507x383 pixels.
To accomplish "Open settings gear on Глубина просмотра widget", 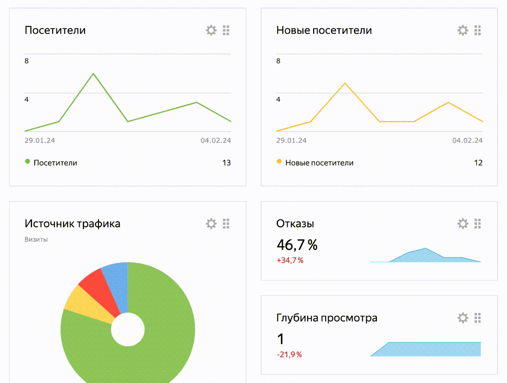I will click(x=463, y=318).
